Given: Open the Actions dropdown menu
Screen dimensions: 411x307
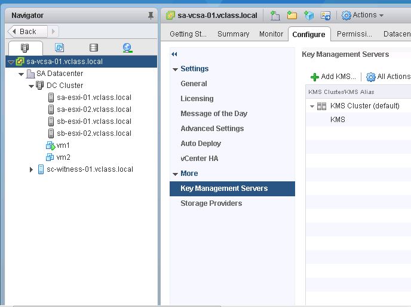Looking at the screenshot, I should tap(363, 16).
